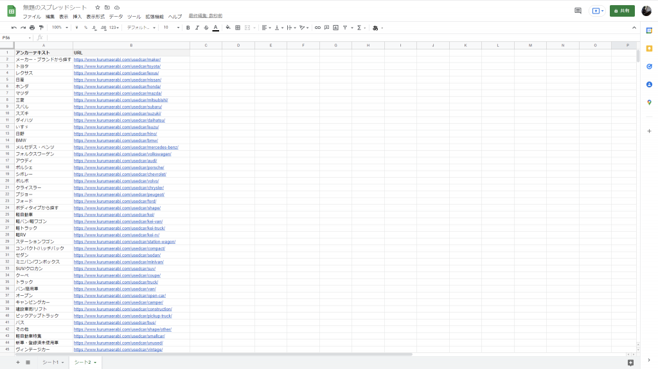The image size is (658, 369).
Task: Click the present/meet button
Action: coord(597,11)
